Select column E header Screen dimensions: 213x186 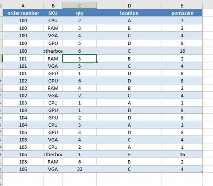[182, 6]
